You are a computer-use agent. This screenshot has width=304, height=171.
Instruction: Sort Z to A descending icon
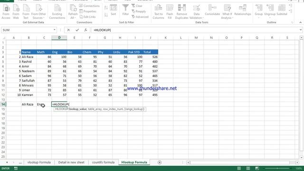click(x=106, y=15)
